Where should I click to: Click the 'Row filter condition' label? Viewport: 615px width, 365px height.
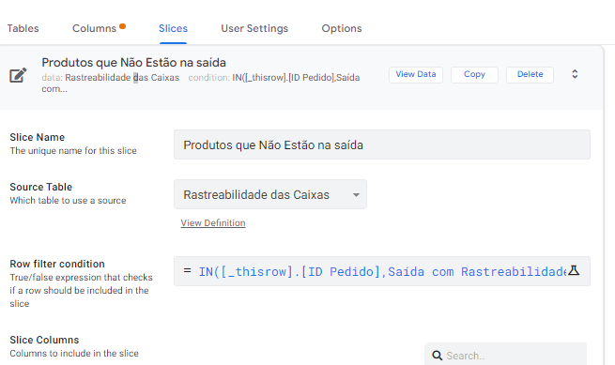[x=57, y=264]
